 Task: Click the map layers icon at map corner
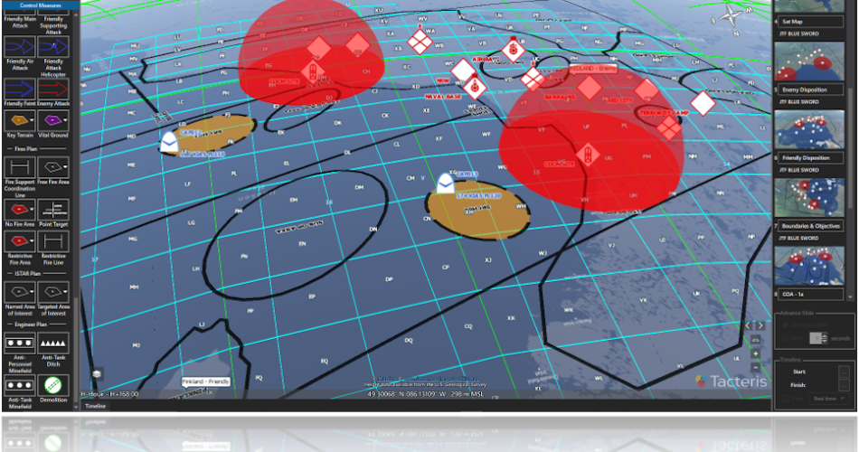[x=97, y=373]
